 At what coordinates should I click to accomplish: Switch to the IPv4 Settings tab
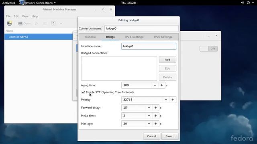tap(134, 37)
